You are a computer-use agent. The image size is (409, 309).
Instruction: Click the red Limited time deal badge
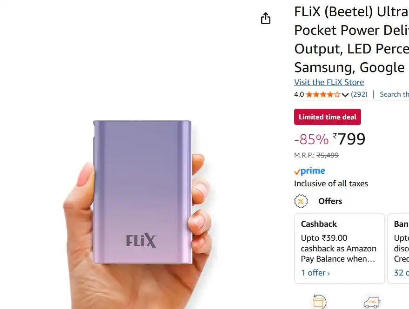pos(327,117)
